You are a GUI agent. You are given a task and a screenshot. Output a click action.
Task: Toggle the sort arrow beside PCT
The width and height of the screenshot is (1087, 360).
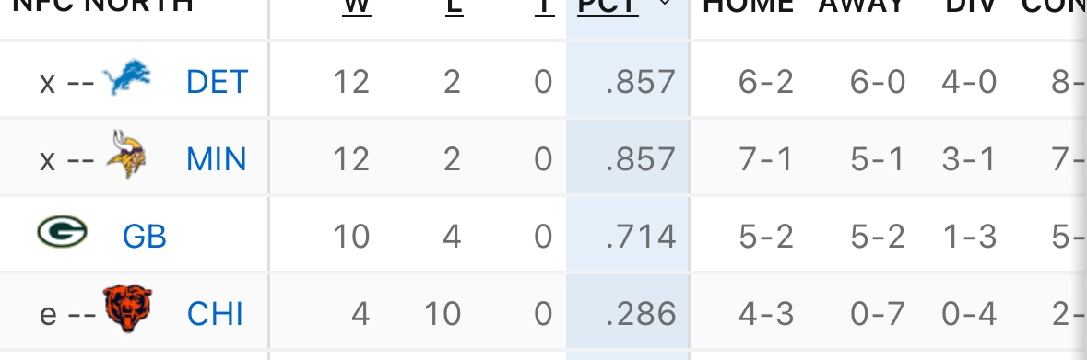(664, 4)
